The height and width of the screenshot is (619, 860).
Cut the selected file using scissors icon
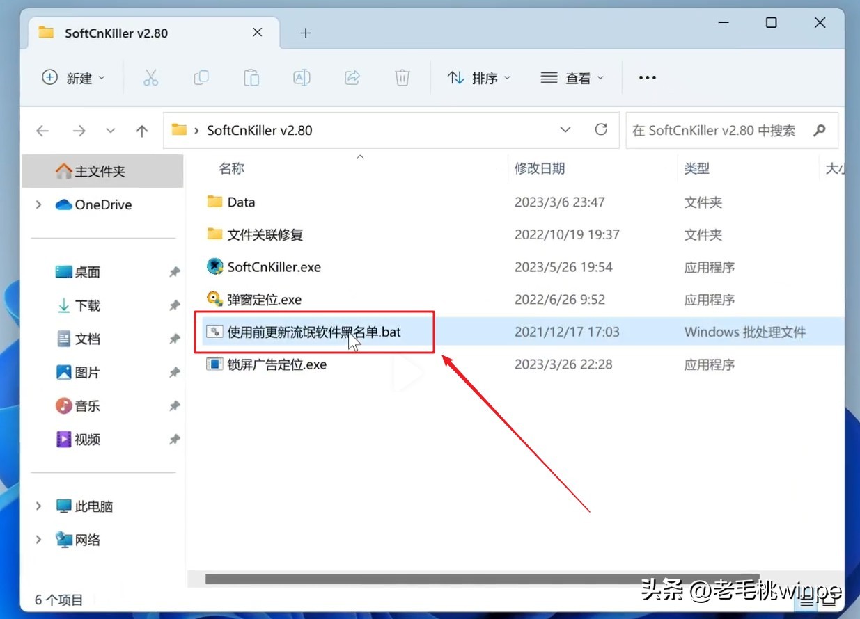coord(151,77)
